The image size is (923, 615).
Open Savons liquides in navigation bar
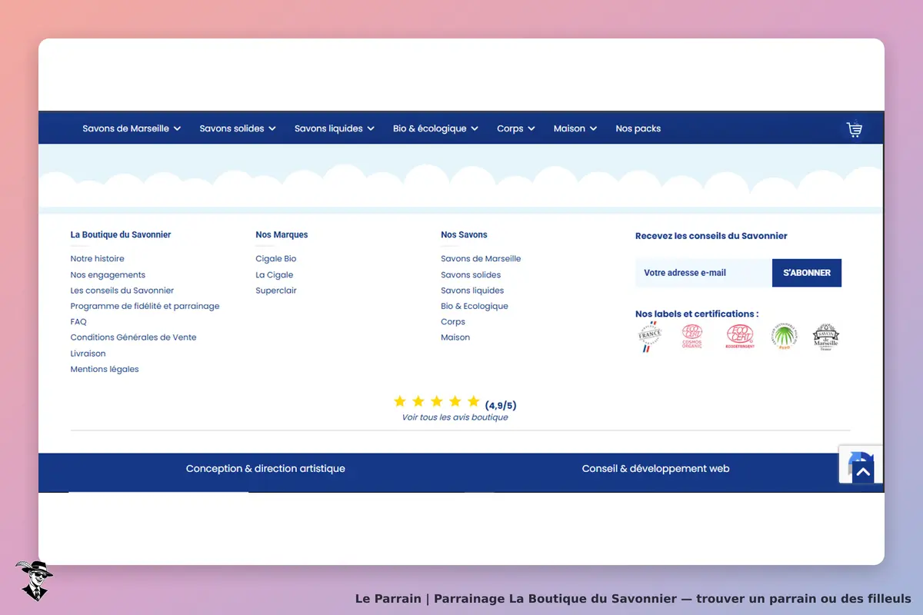click(328, 128)
